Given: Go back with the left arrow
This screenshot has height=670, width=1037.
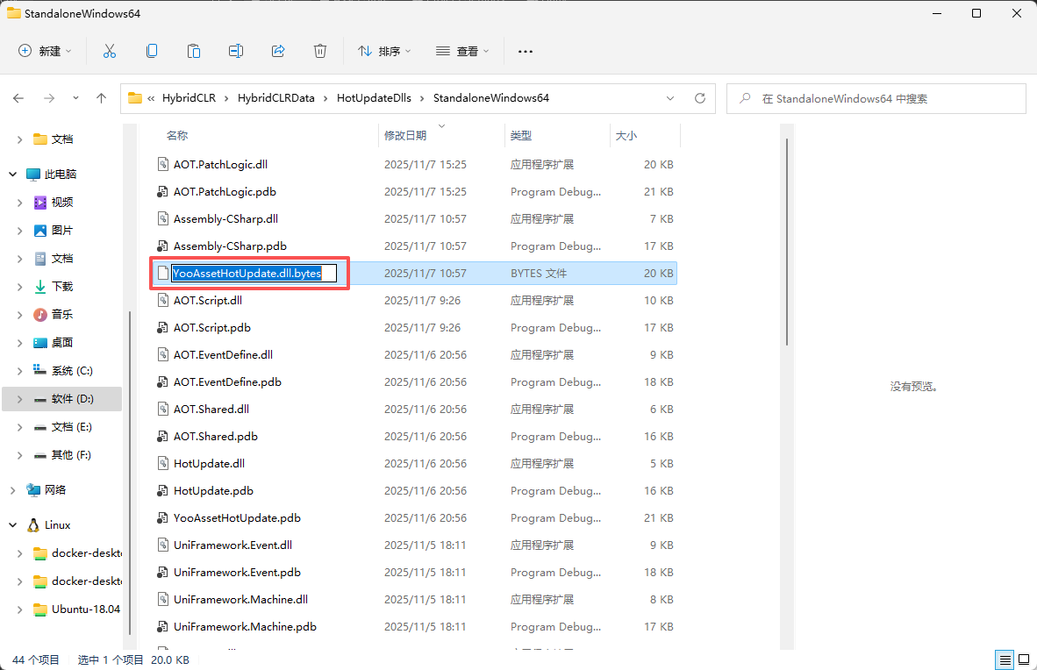Looking at the screenshot, I should point(18,98).
